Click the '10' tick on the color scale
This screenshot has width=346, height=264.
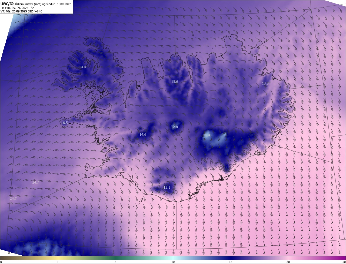(x=173, y=262)
